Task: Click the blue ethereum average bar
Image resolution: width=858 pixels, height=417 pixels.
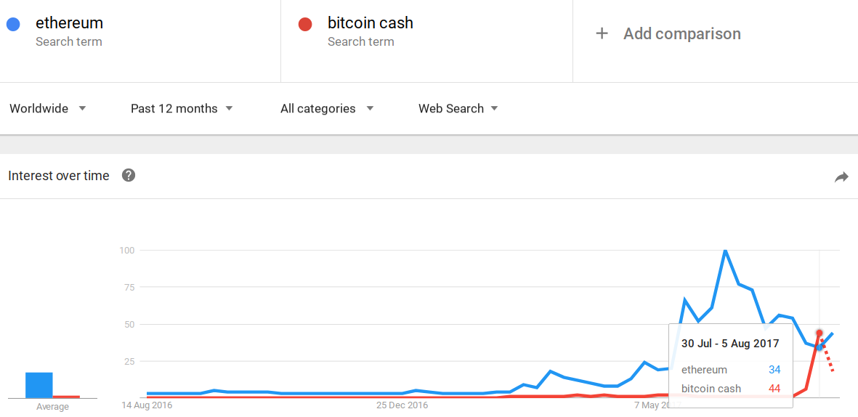Action: point(39,385)
